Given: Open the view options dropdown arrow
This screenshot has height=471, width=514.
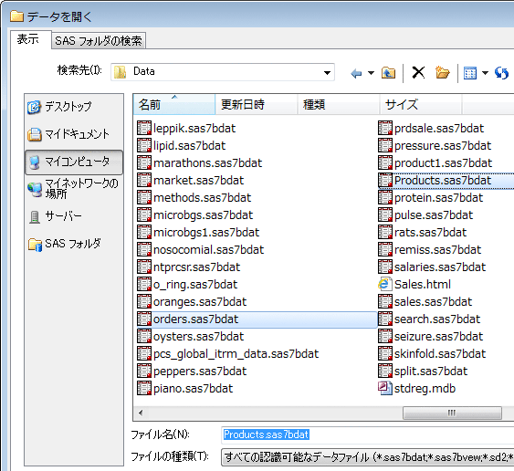Looking at the screenshot, I should tap(485, 73).
